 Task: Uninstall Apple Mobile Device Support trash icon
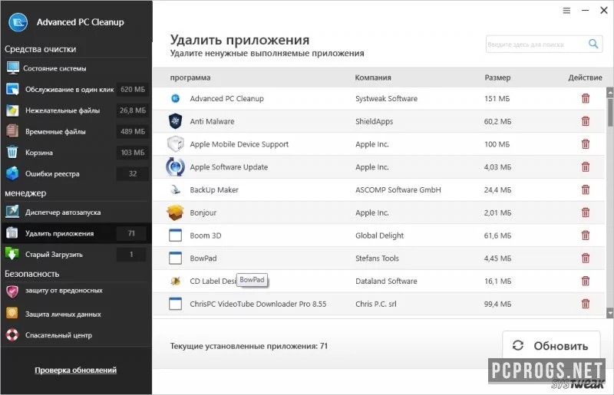pyautogui.click(x=586, y=144)
